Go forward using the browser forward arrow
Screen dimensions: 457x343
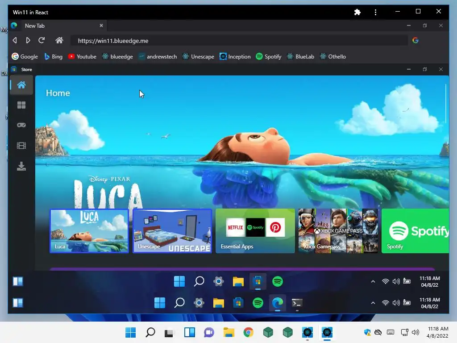[x=28, y=40]
